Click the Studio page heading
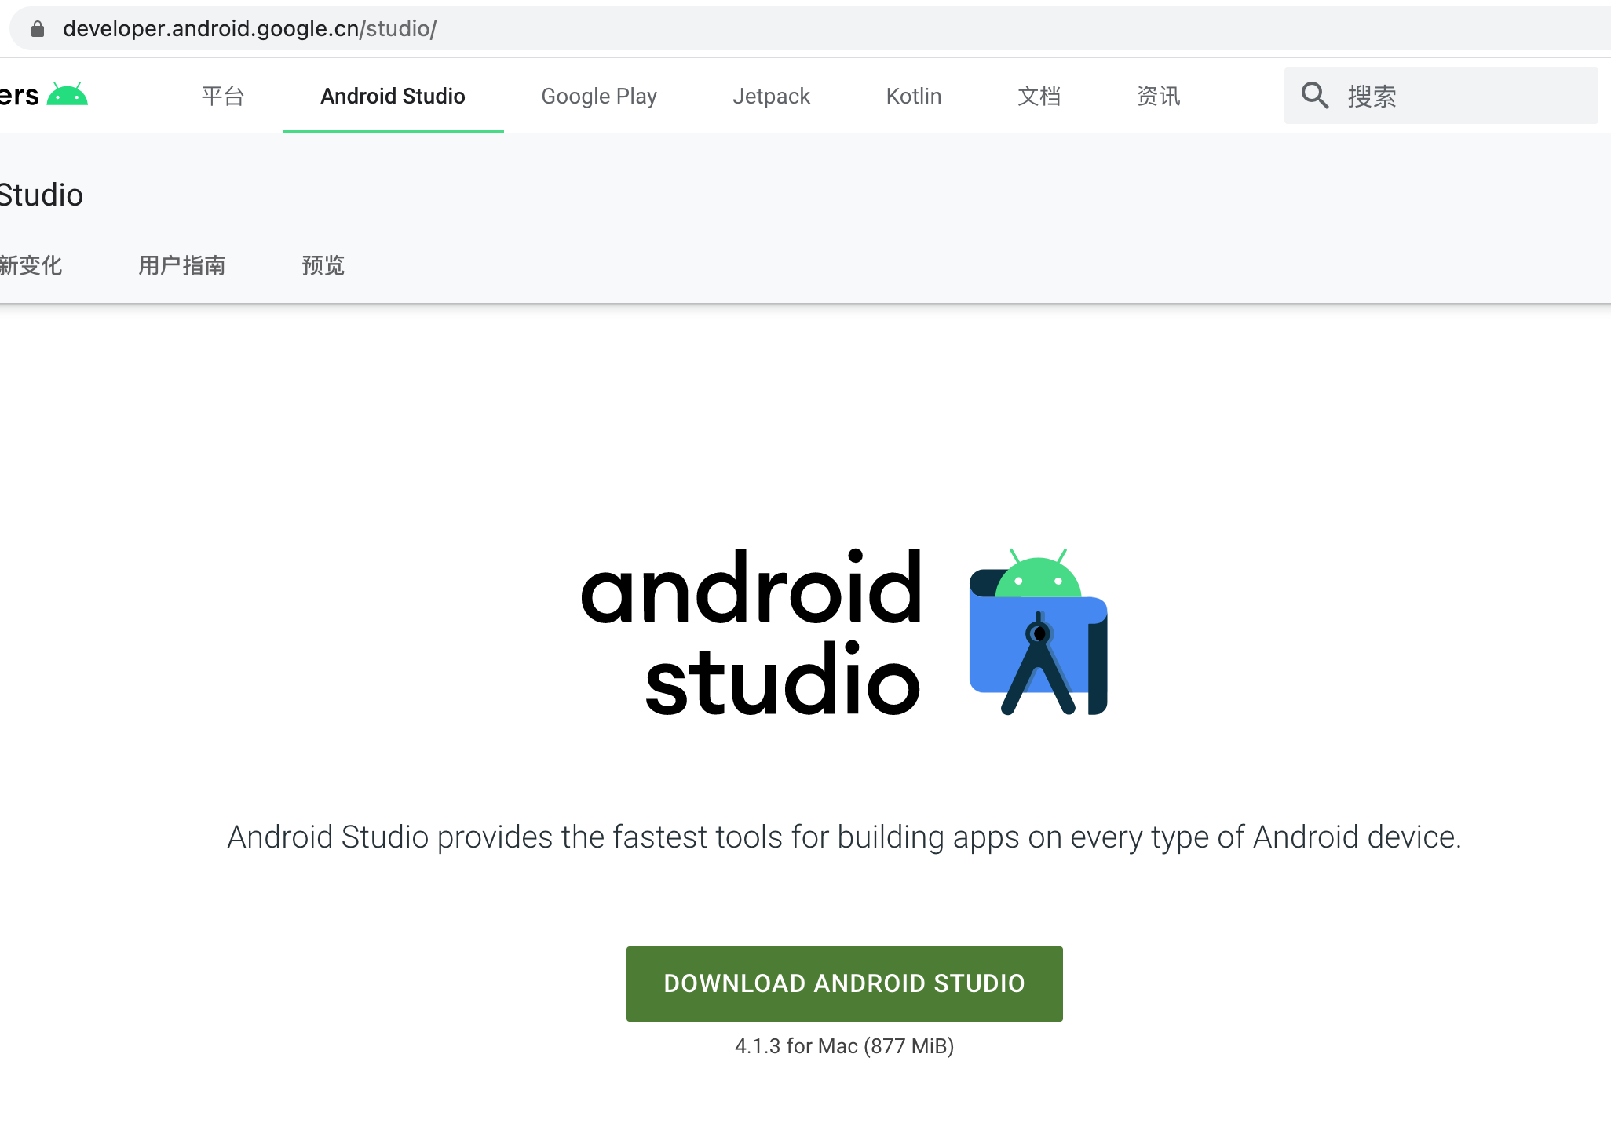 pos(41,195)
